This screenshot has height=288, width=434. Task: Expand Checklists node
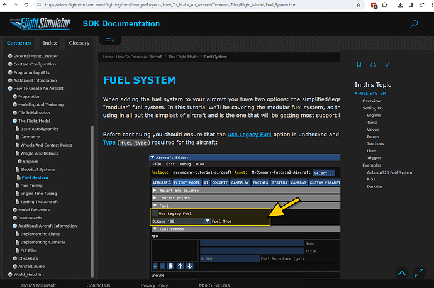(15, 258)
